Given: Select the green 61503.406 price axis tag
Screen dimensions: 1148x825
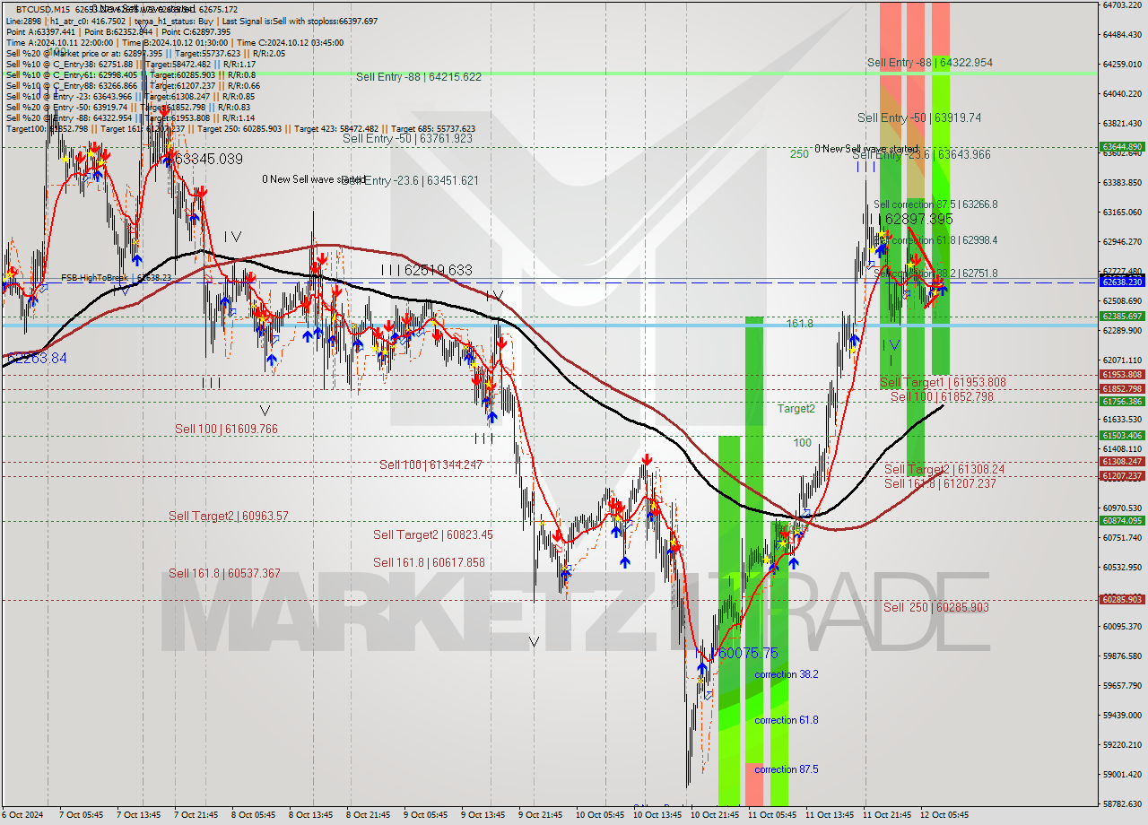Looking at the screenshot, I should point(1122,435).
